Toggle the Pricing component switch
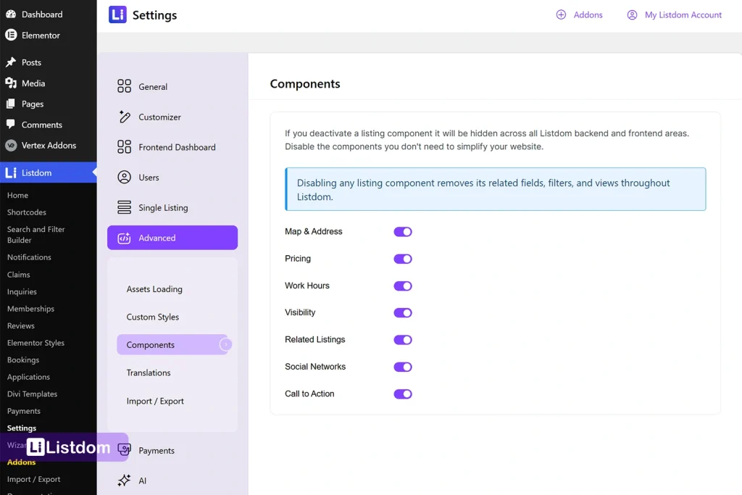The height and width of the screenshot is (495, 742). (x=403, y=259)
